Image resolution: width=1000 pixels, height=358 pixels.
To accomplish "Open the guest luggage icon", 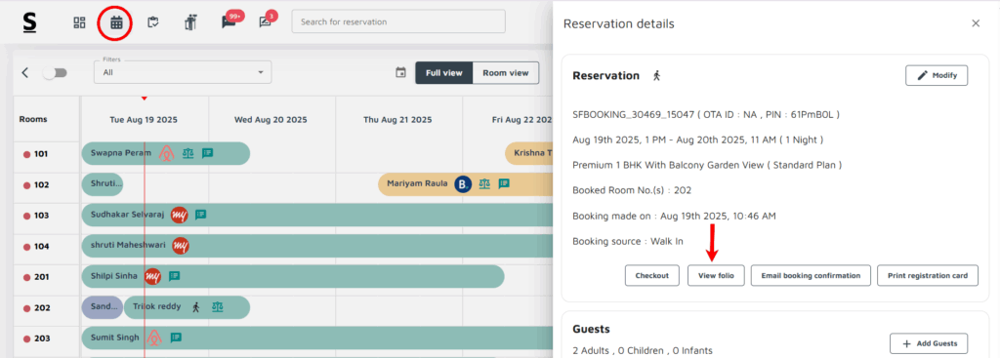I will [190, 22].
